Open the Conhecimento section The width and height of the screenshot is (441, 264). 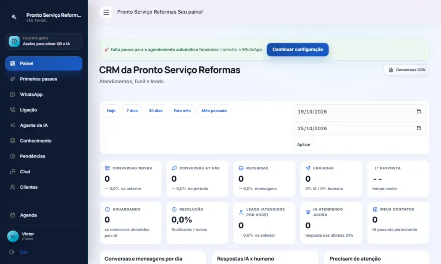[x=44, y=140]
